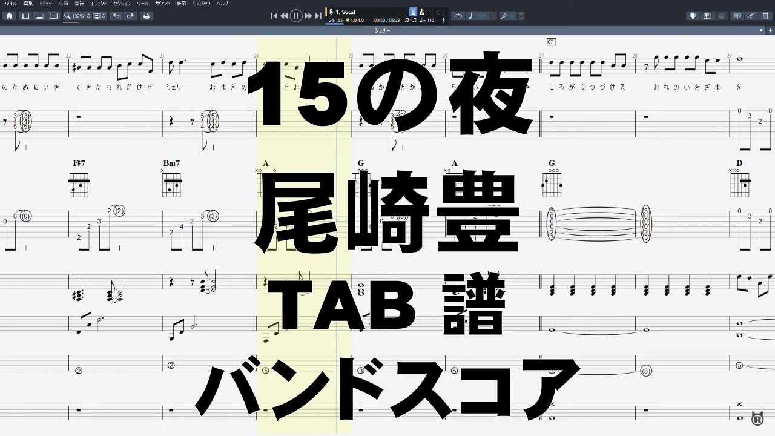Viewport: 775px width, 436px height.
Task: Pause the playback
Action: (296, 16)
